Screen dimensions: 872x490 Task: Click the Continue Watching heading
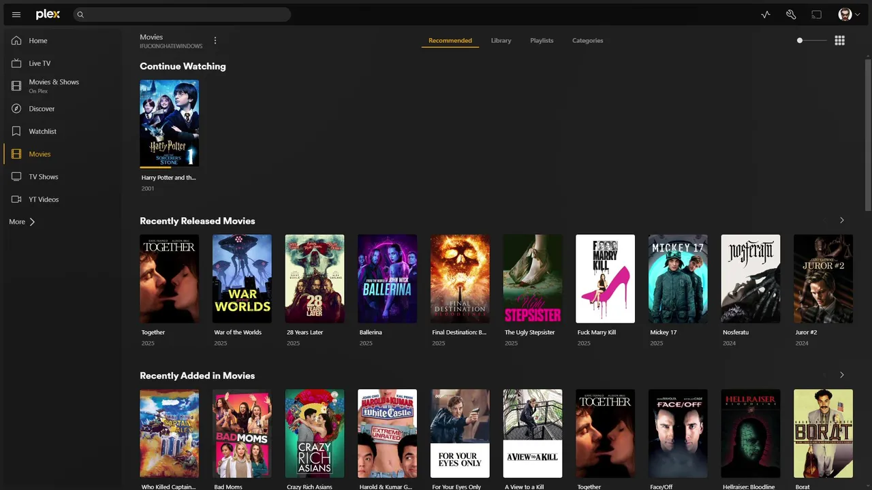tap(183, 66)
